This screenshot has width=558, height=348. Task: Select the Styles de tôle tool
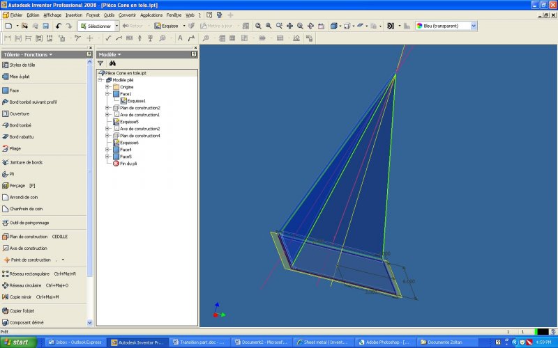click(22, 65)
